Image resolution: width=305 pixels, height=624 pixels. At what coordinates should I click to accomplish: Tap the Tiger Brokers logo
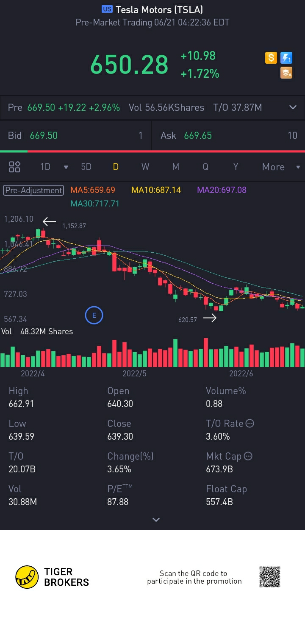52,577
